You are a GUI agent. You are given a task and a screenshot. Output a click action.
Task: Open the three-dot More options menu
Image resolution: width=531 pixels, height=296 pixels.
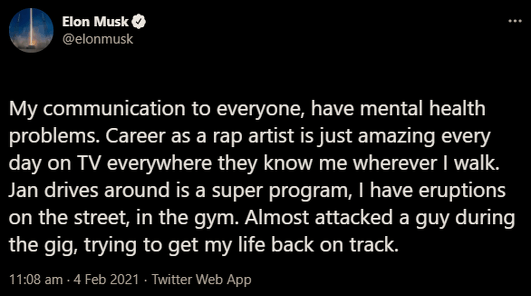(x=515, y=21)
